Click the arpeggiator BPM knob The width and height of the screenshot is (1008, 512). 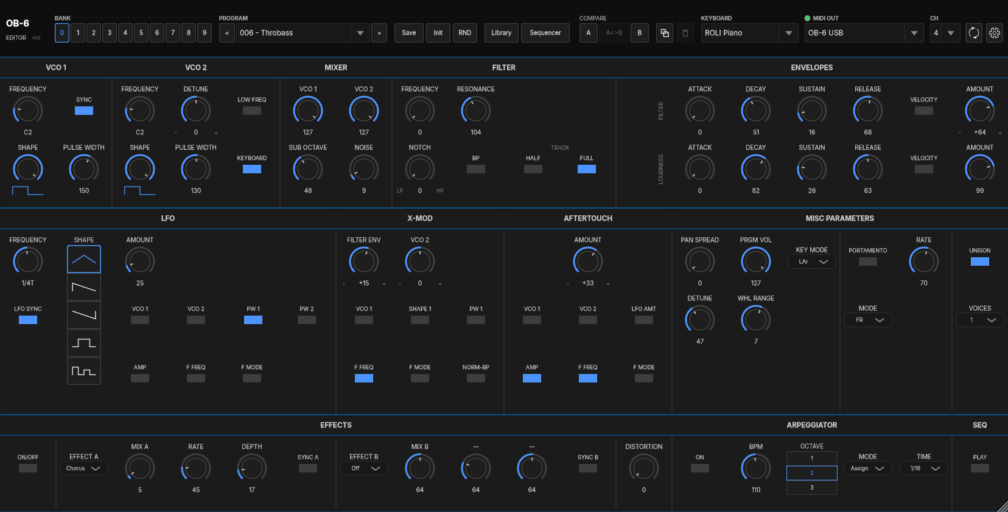[x=756, y=468]
